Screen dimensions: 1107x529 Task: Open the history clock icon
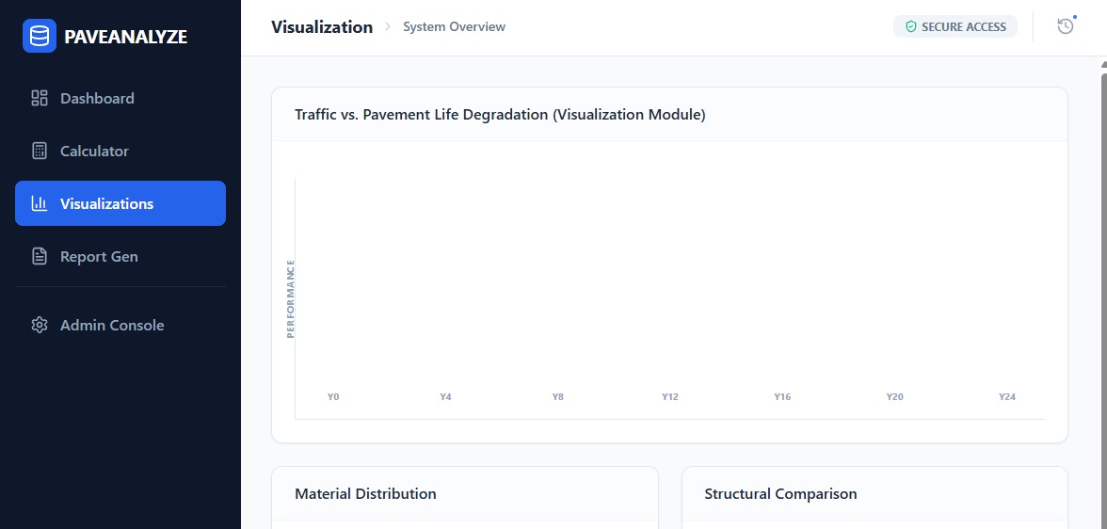coord(1066,27)
